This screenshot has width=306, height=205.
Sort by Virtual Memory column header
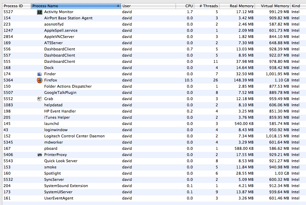click(x=273, y=6)
